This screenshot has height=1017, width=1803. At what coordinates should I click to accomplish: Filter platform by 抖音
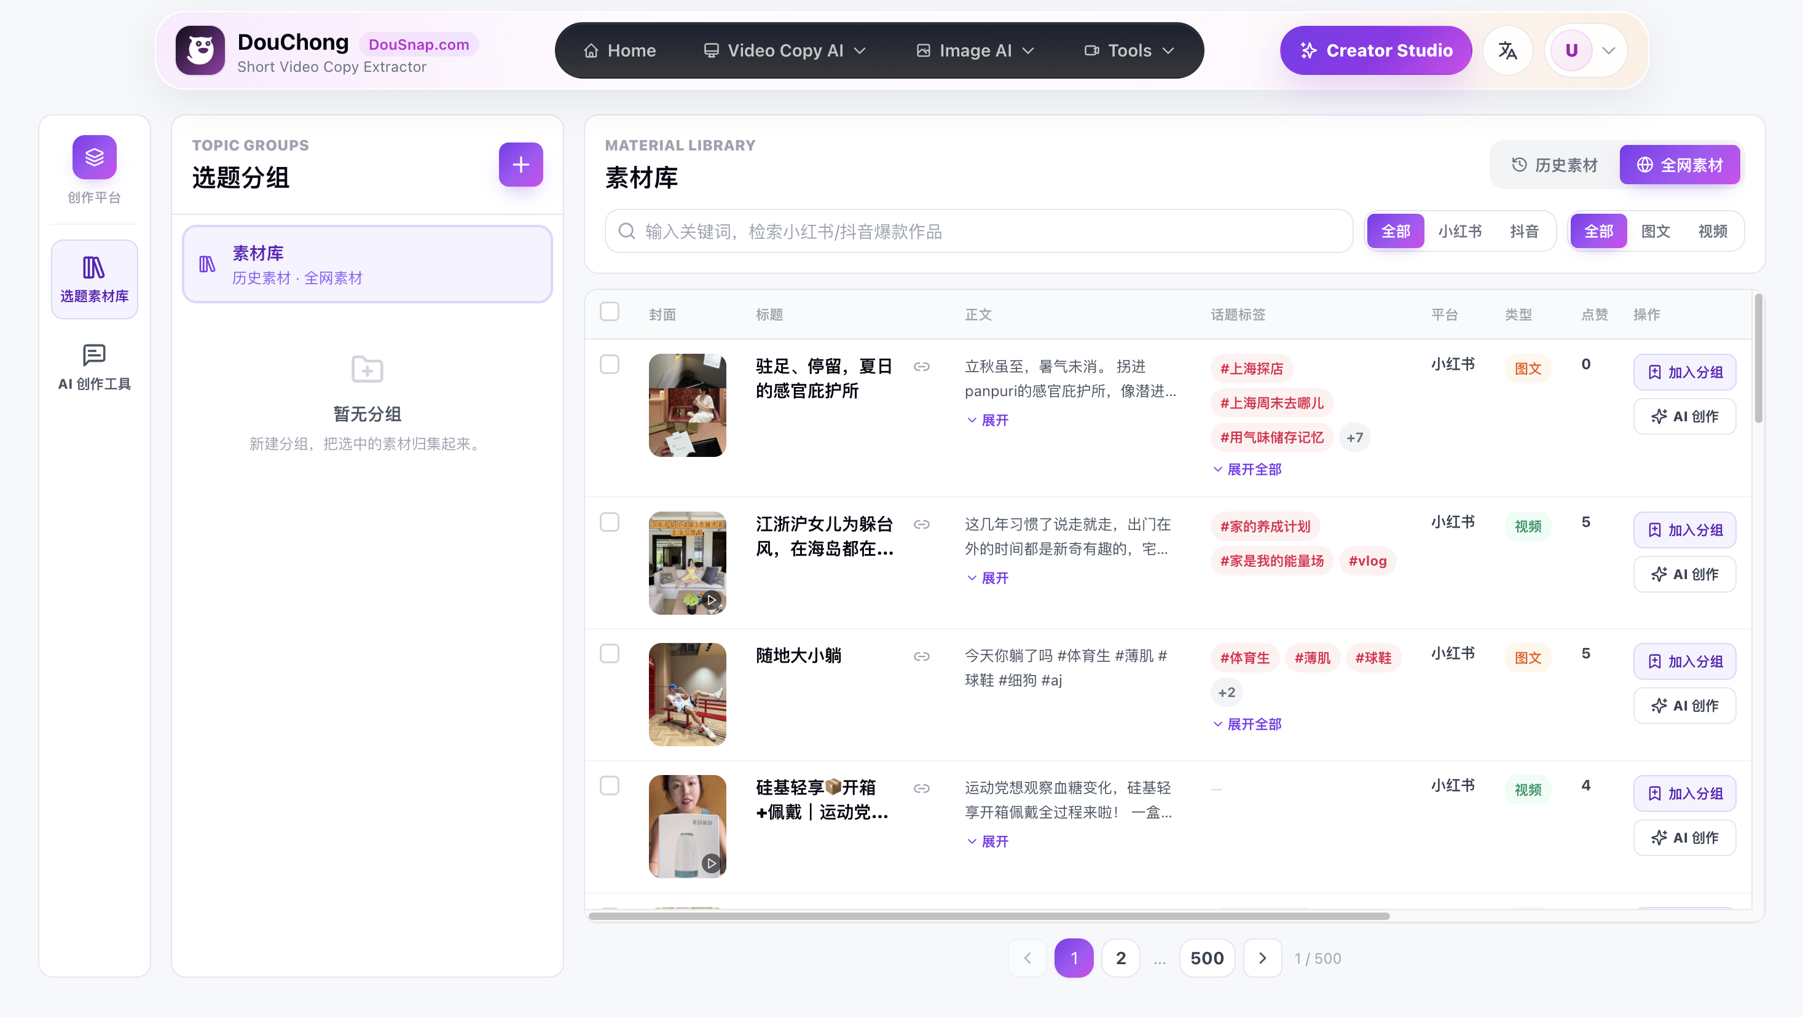1524,231
